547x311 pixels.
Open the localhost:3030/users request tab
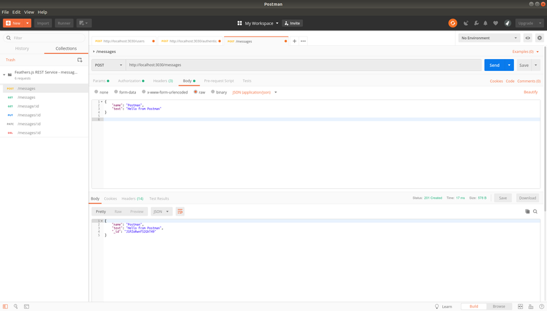pyautogui.click(x=124, y=41)
